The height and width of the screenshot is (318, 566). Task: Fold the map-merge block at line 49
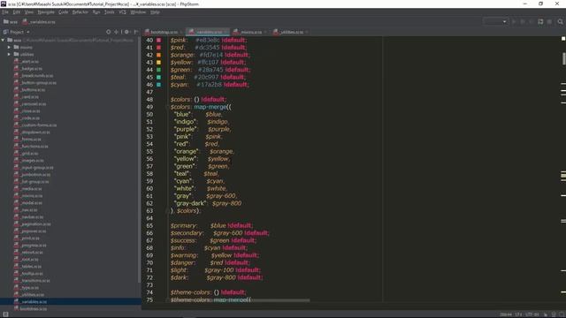167,107
